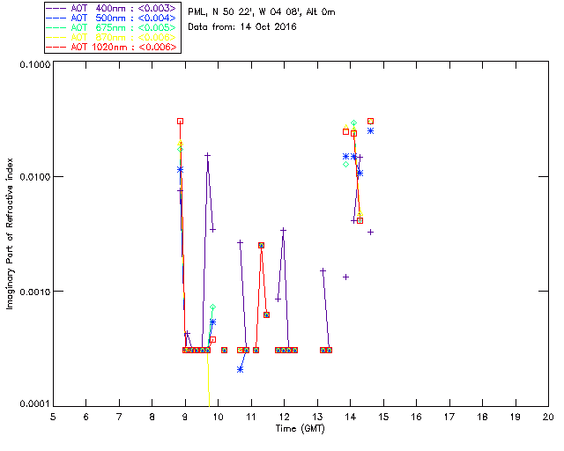
Task: Click the x-axis tick label "9"
Action: pyautogui.click(x=185, y=417)
